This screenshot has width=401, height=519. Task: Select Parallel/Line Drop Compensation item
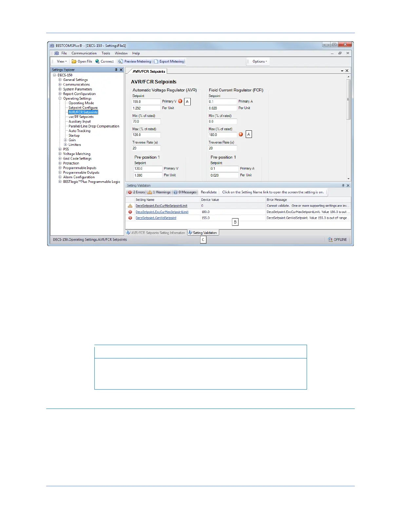(94, 126)
